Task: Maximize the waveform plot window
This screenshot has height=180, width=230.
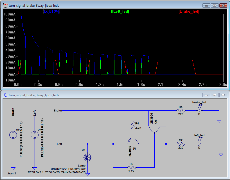Action: point(215,6)
